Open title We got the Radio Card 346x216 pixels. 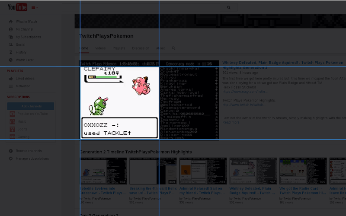tap(303, 191)
